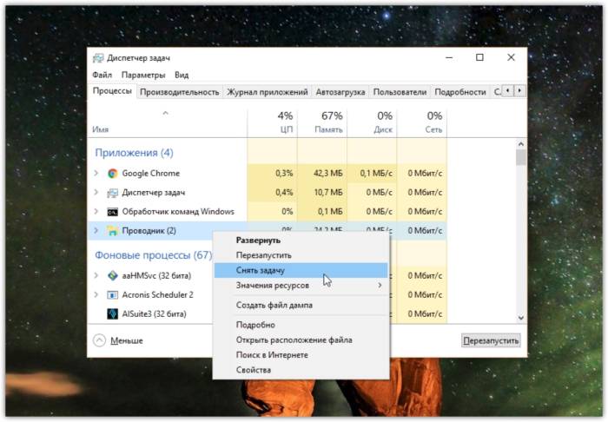This screenshot has width=608, height=422.
Task: Collapse view with Меньше button
Action: click(118, 340)
